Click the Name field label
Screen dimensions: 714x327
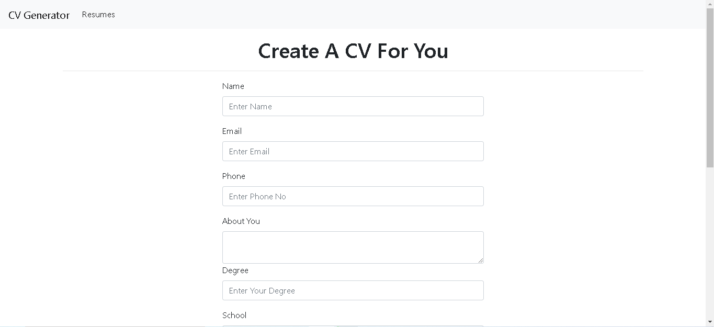233,86
